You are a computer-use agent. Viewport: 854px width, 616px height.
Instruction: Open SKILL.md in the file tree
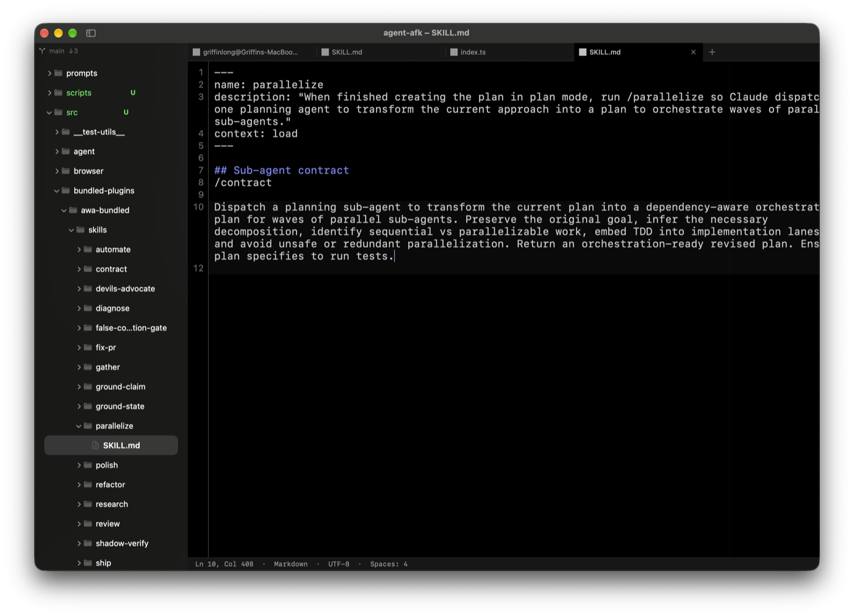coord(111,445)
